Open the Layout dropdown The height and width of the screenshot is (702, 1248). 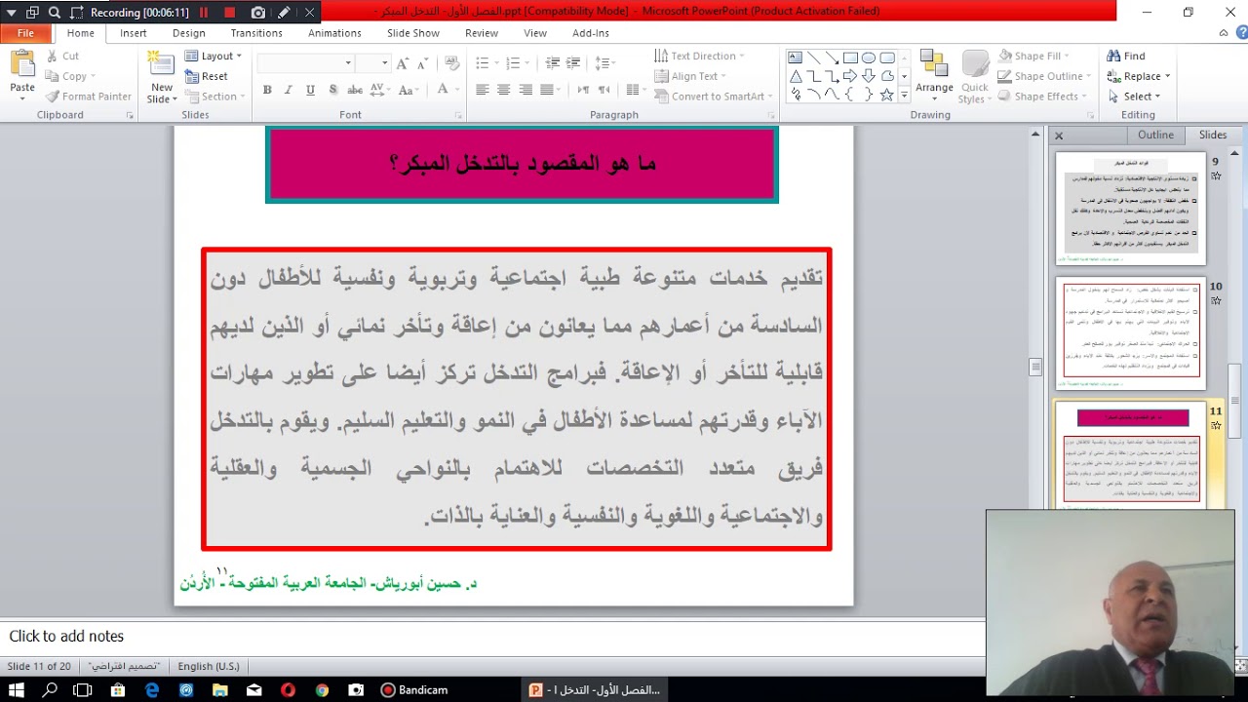[x=214, y=56]
